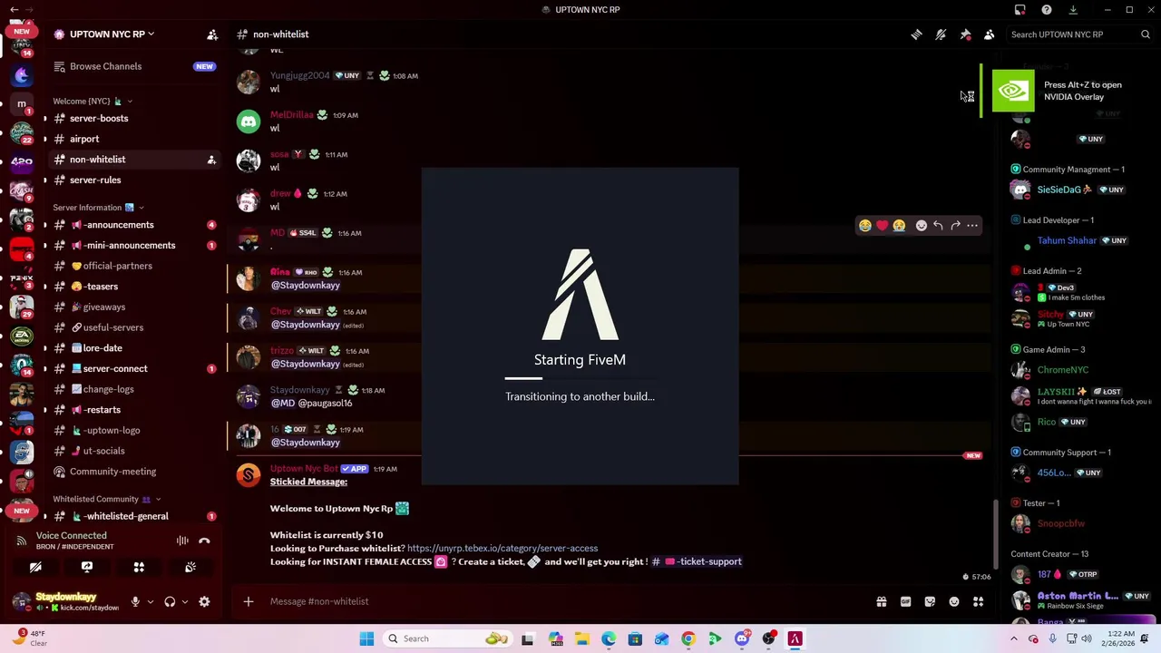Open headphone output options arrow
This screenshot has width=1161, height=653.
click(x=185, y=601)
